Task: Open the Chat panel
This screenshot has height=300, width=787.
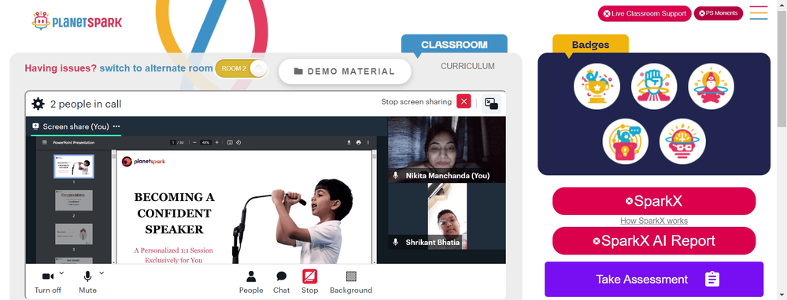Action: tap(281, 282)
